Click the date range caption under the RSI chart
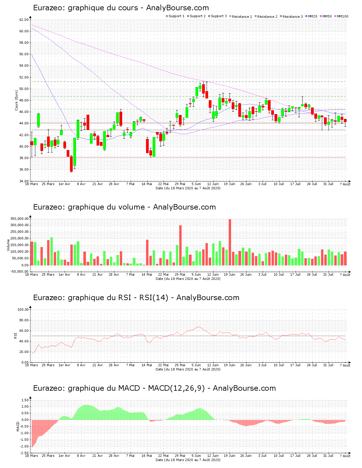 [188, 369]
